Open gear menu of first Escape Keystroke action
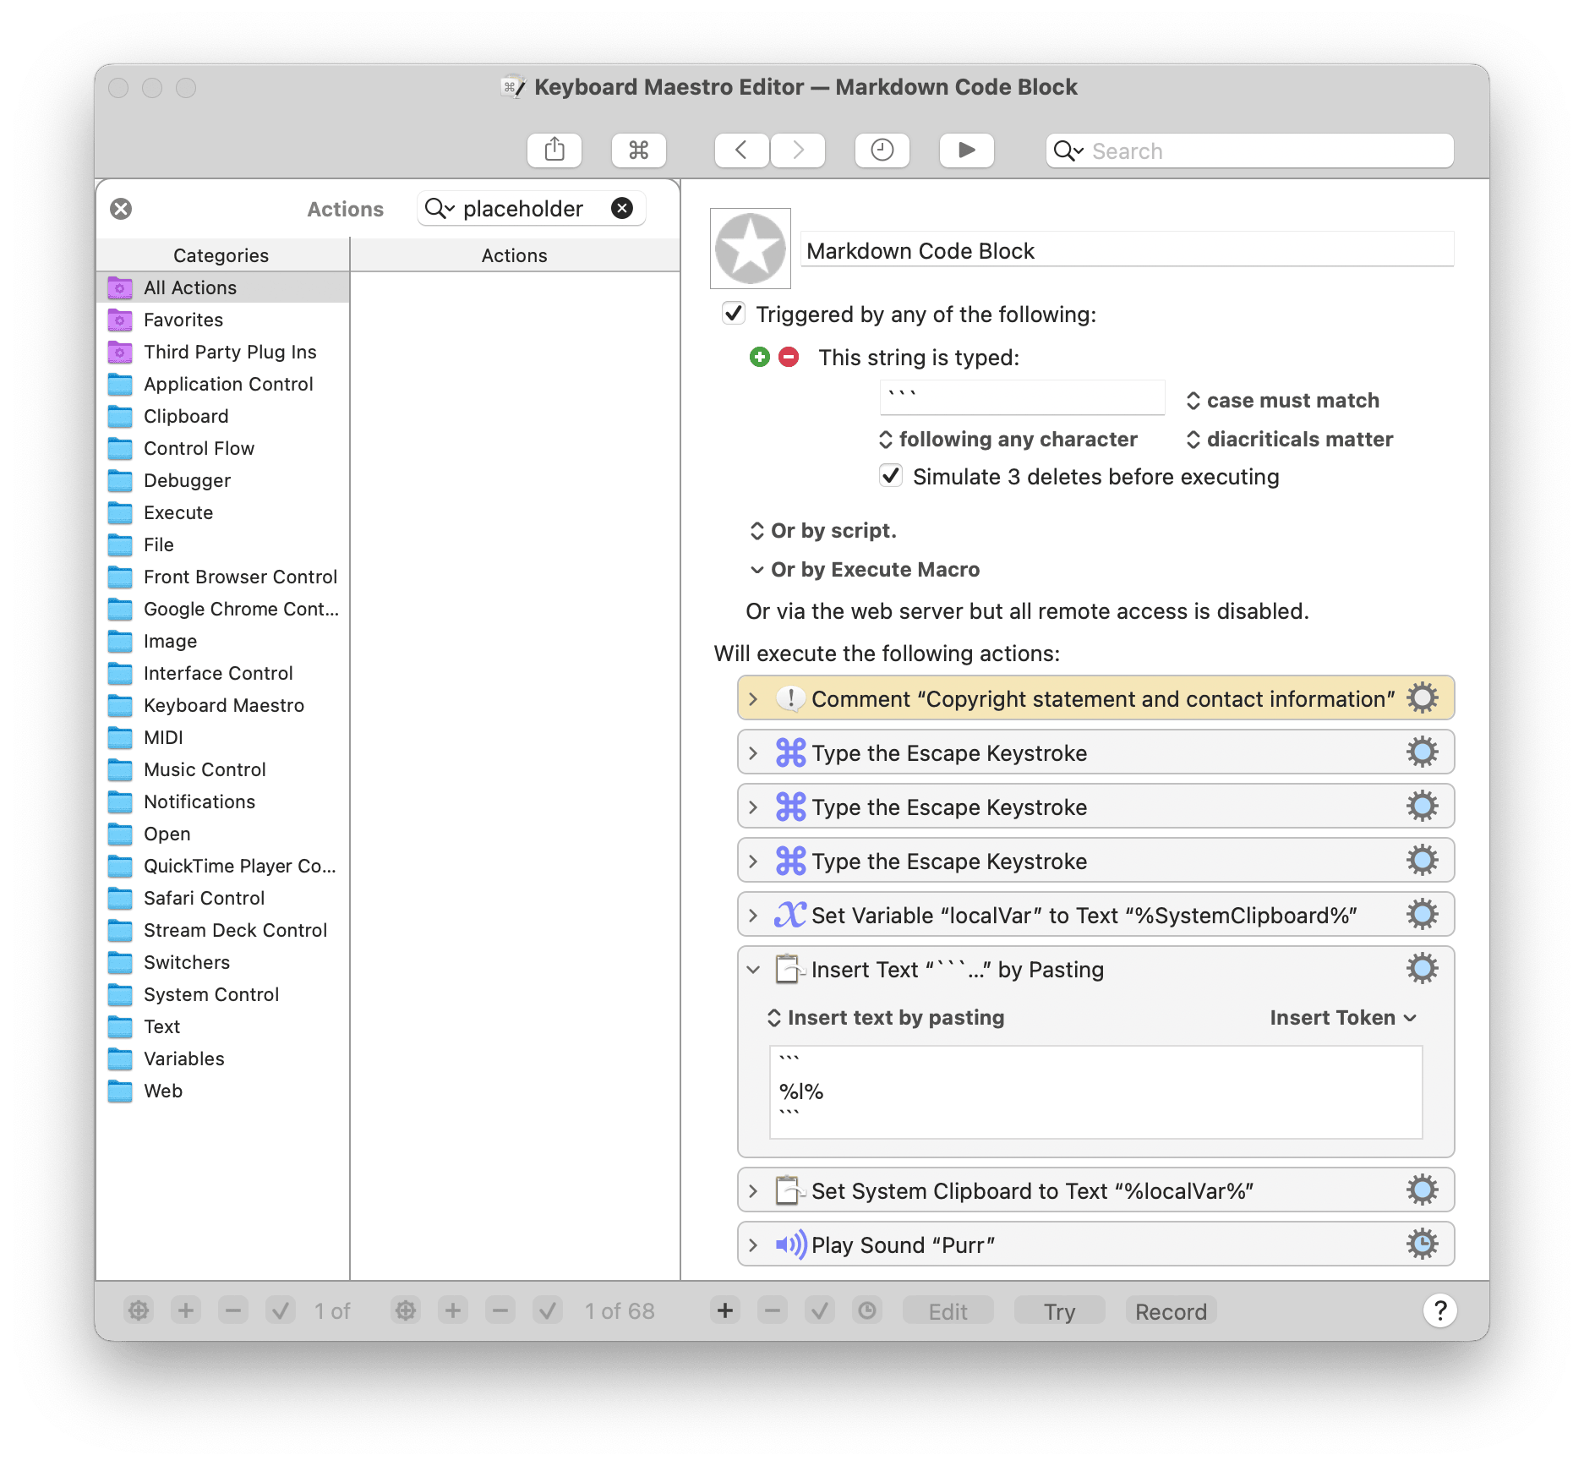1584x1466 pixels. [1422, 752]
